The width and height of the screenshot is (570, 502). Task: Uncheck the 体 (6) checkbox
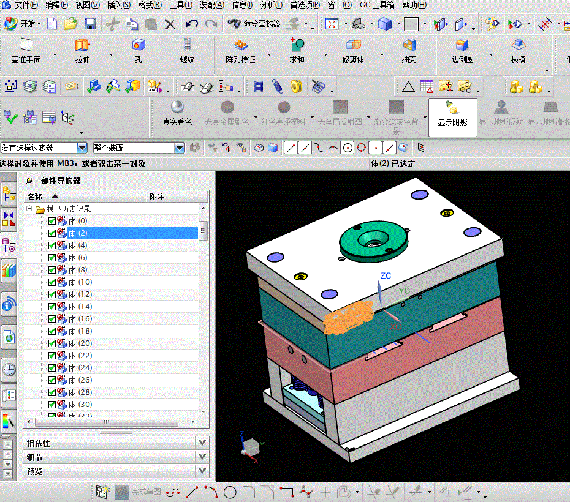click(x=52, y=258)
